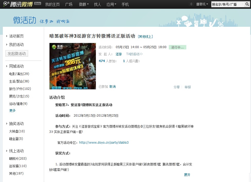This screenshot has height=182, width=251.
Task: Open the 抽奖活动 category heading
Action: click(x=16, y=124)
